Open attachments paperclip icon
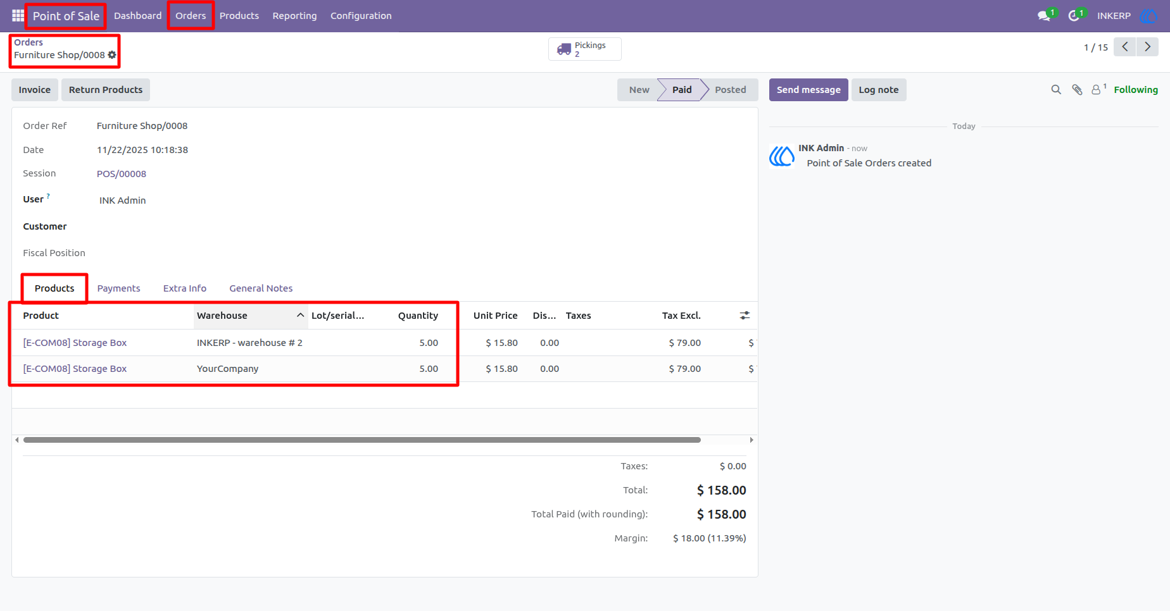This screenshot has width=1170, height=611. pyautogui.click(x=1077, y=90)
